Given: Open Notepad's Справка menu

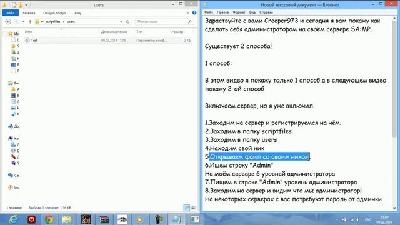Looking at the screenshot, I should [x=266, y=12].
